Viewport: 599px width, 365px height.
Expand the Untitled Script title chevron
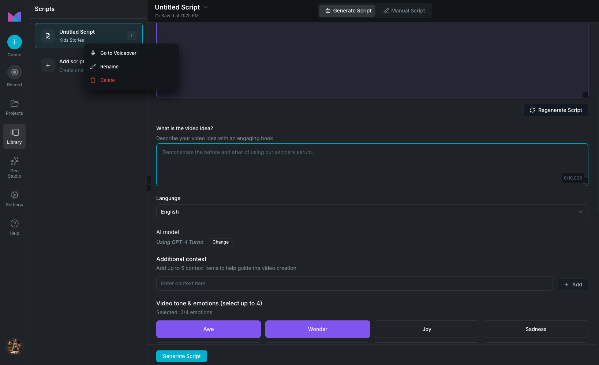[x=205, y=7]
